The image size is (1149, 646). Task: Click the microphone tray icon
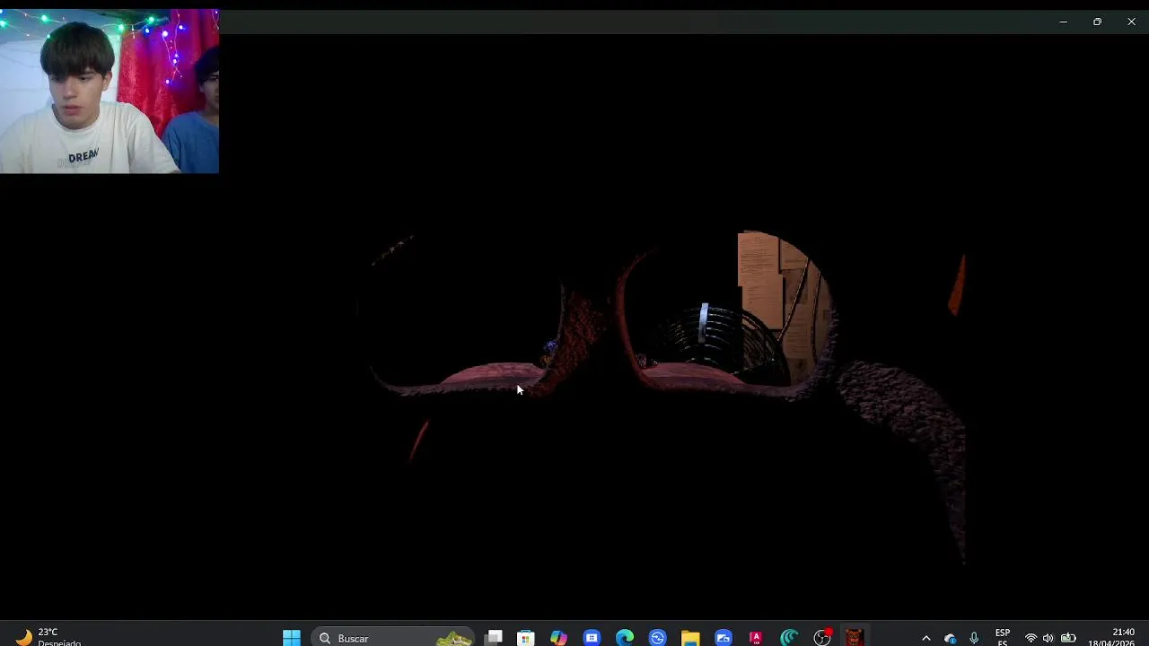974,638
